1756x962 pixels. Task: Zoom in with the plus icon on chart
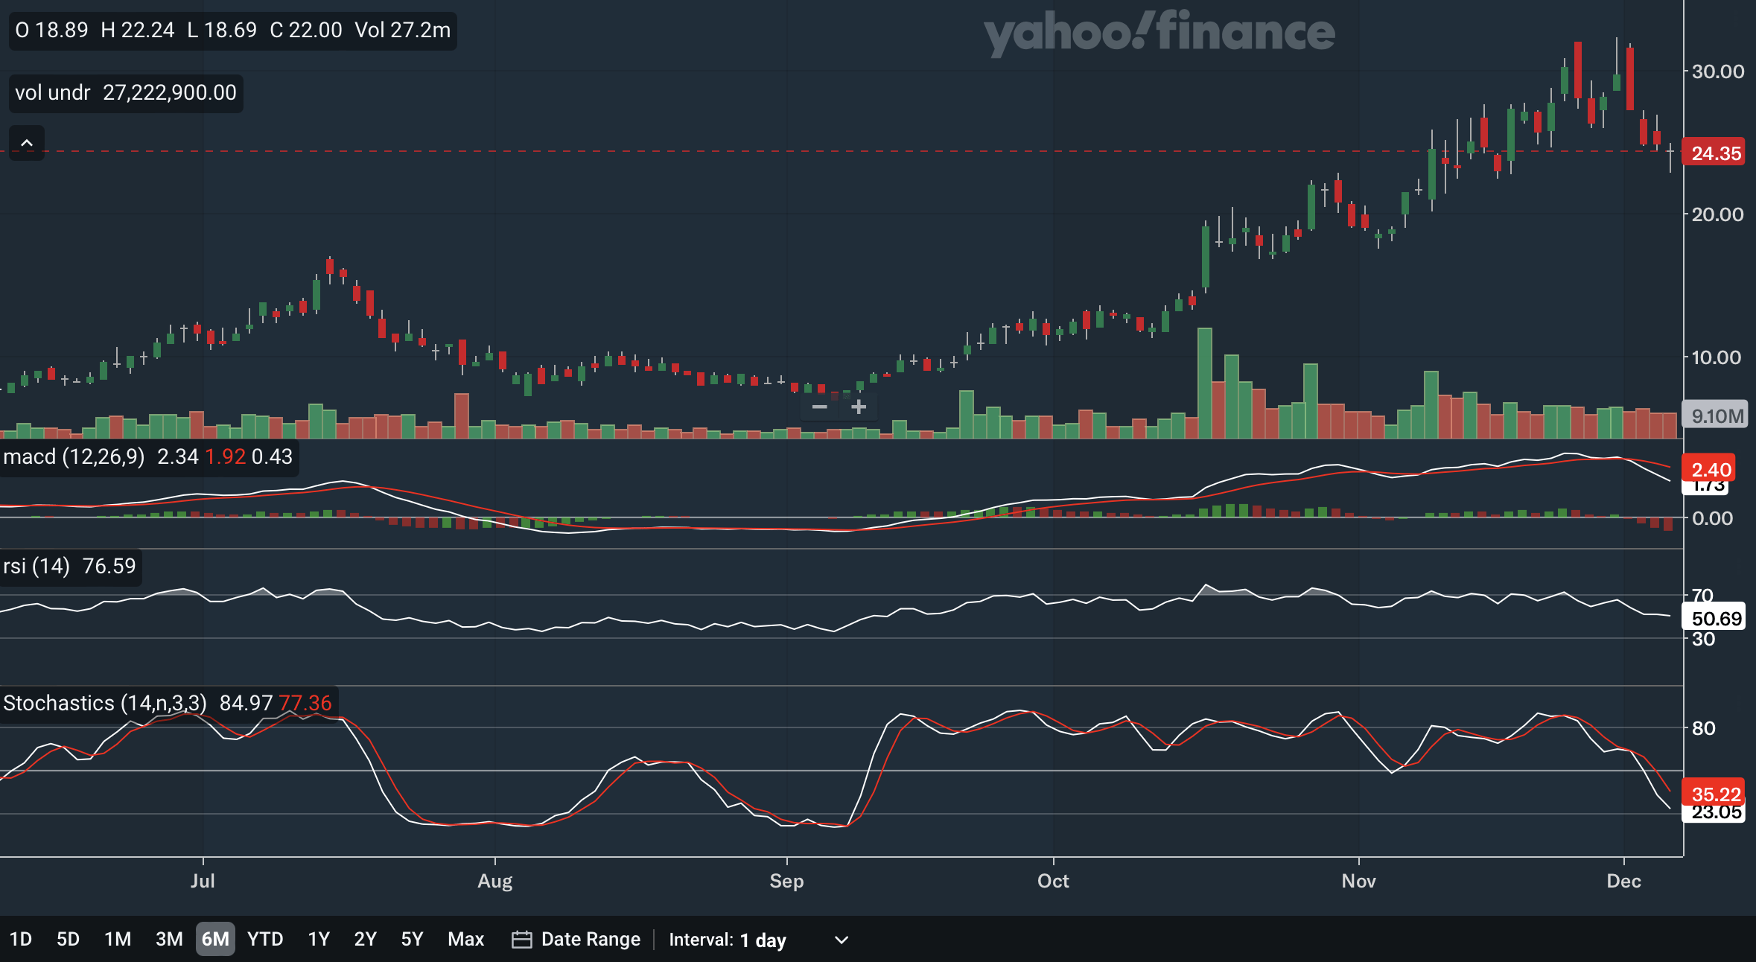click(859, 407)
